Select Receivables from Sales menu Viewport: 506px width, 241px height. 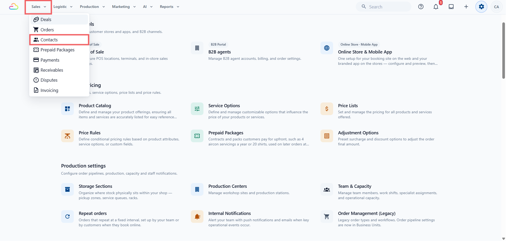59,70
